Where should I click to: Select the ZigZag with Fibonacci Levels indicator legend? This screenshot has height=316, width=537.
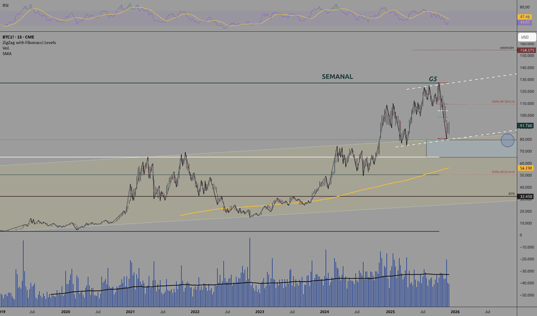coord(29,43)
